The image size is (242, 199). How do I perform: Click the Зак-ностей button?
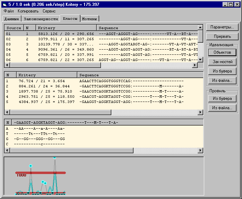(222, 62)
